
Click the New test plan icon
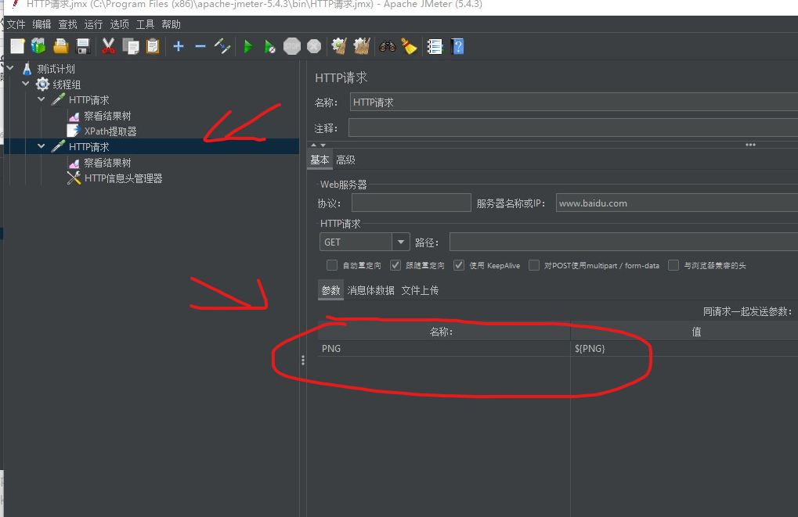[17, 46]
